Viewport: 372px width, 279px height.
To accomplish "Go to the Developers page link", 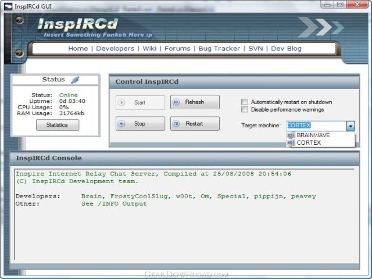I will click(115, 48).
